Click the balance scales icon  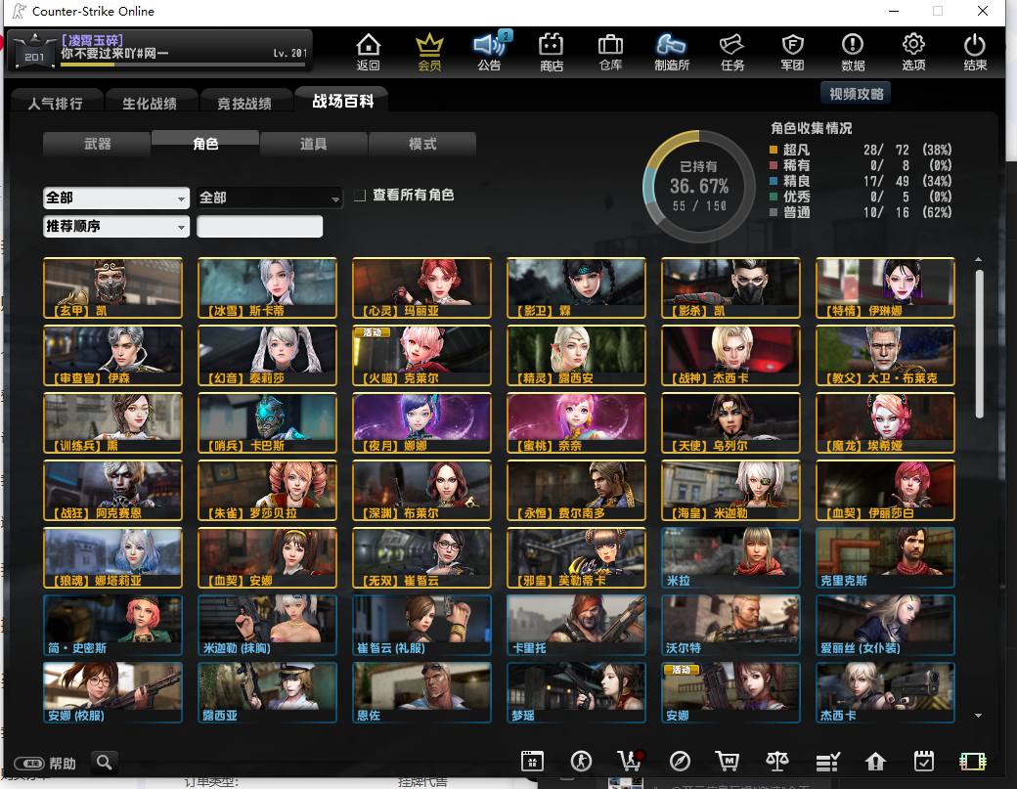click(x=777, y=761)
